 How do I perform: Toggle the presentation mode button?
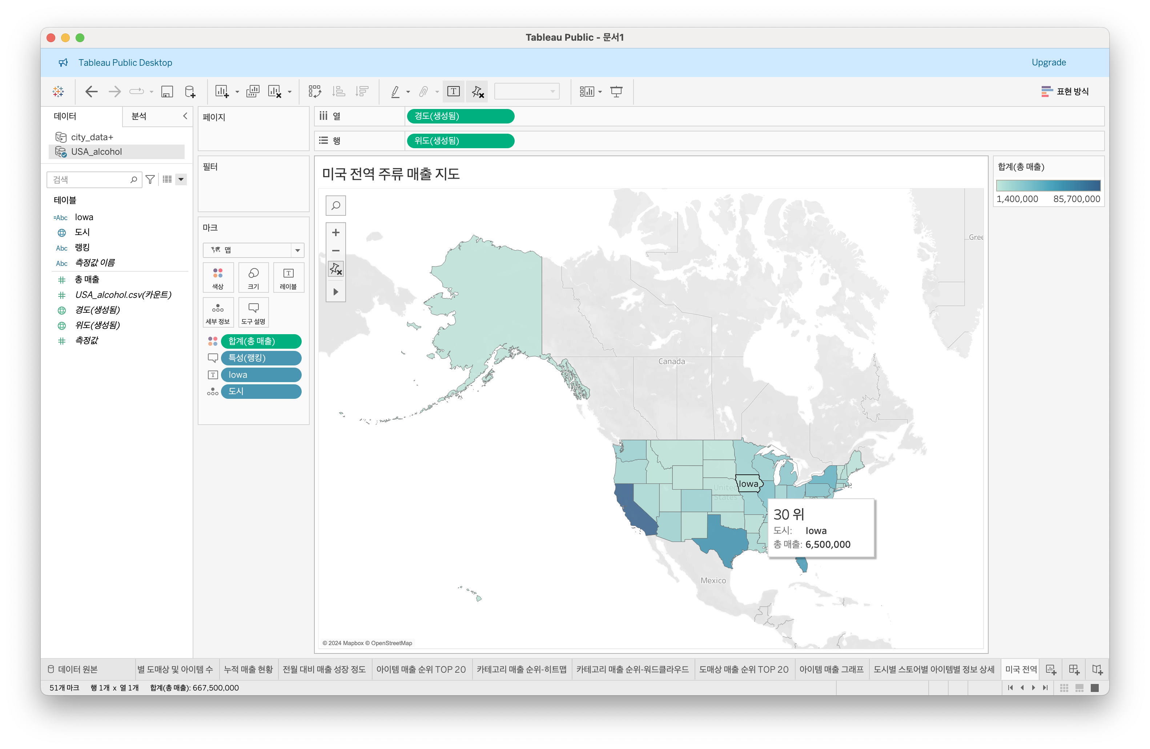pyautogui.click(x=616, y=92)
